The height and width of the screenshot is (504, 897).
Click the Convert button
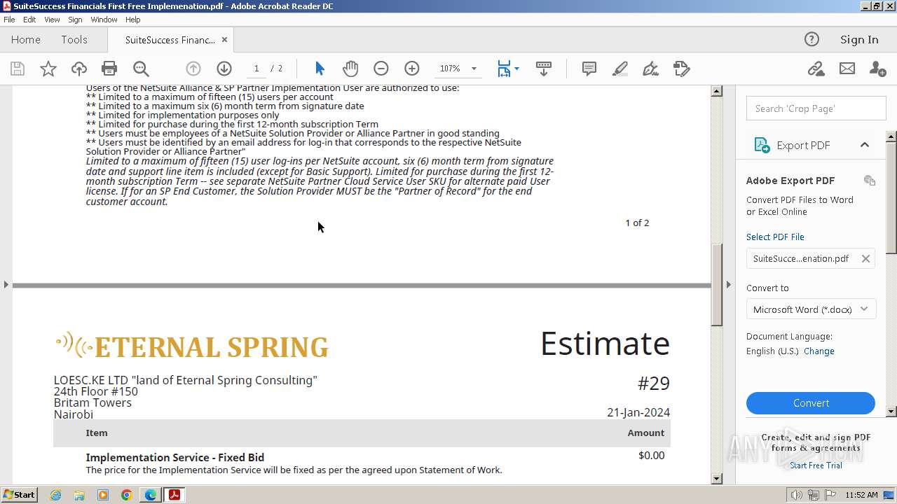[811, 403]
